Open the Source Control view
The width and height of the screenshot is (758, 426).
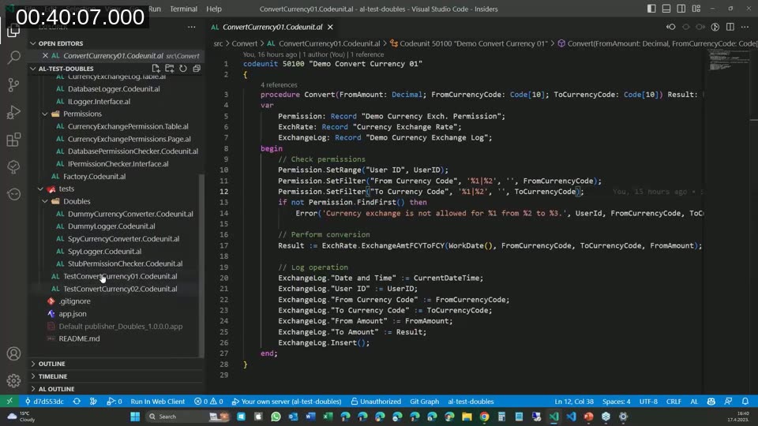(x=13, y=84)
